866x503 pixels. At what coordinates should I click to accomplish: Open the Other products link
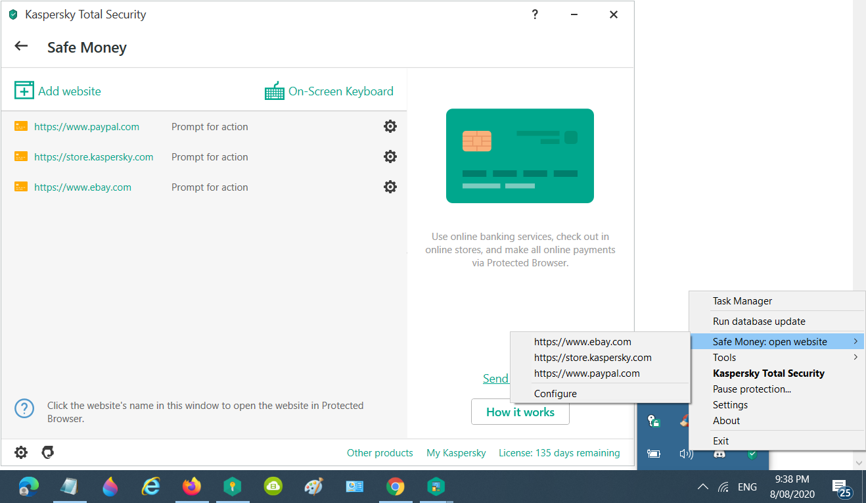(380, 452)
